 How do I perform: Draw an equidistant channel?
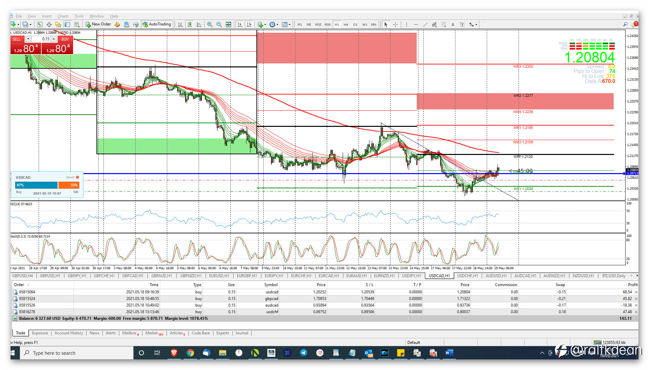[x=434, y=24]
